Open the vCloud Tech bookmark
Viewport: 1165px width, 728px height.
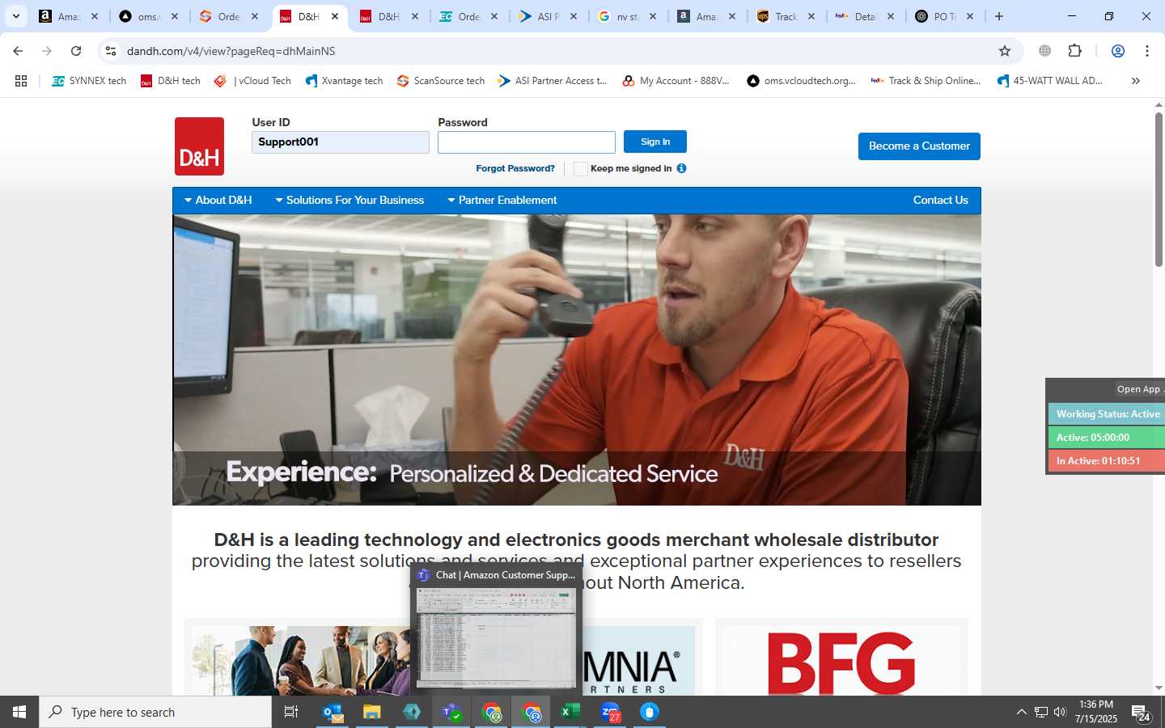(252, 81)
